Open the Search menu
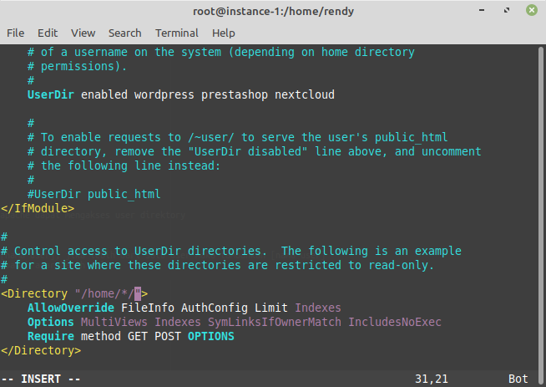 124,33
